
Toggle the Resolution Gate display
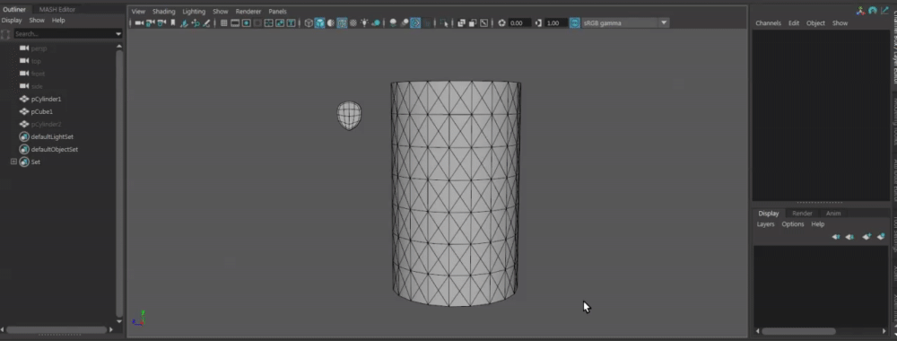click(x=246, y=23)
